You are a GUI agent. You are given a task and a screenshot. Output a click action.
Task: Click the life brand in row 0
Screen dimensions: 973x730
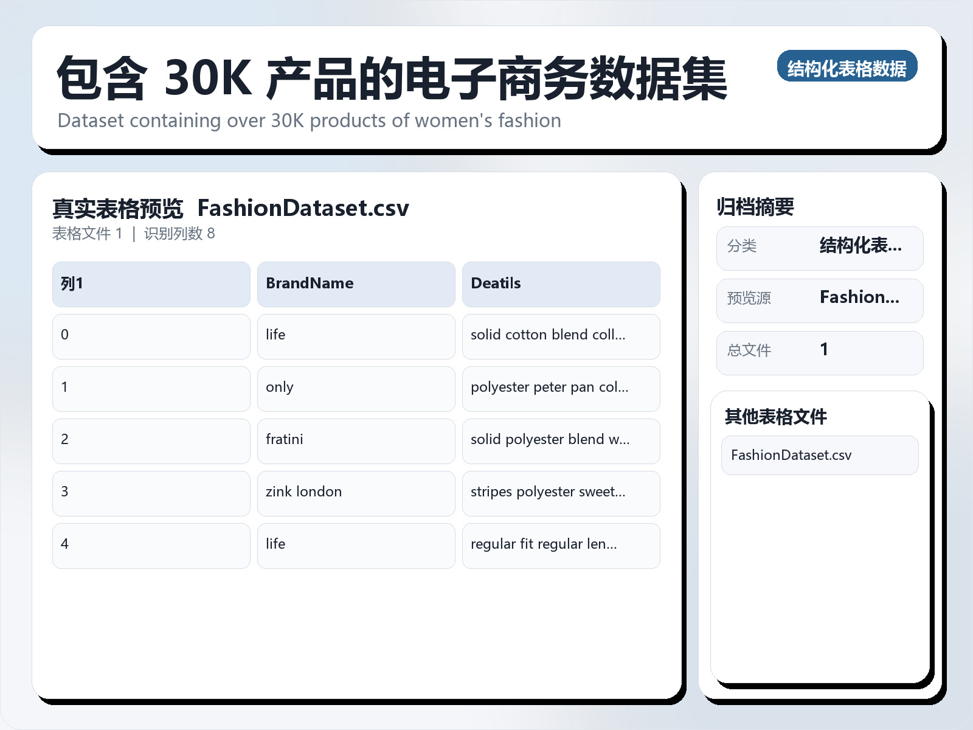356,336
